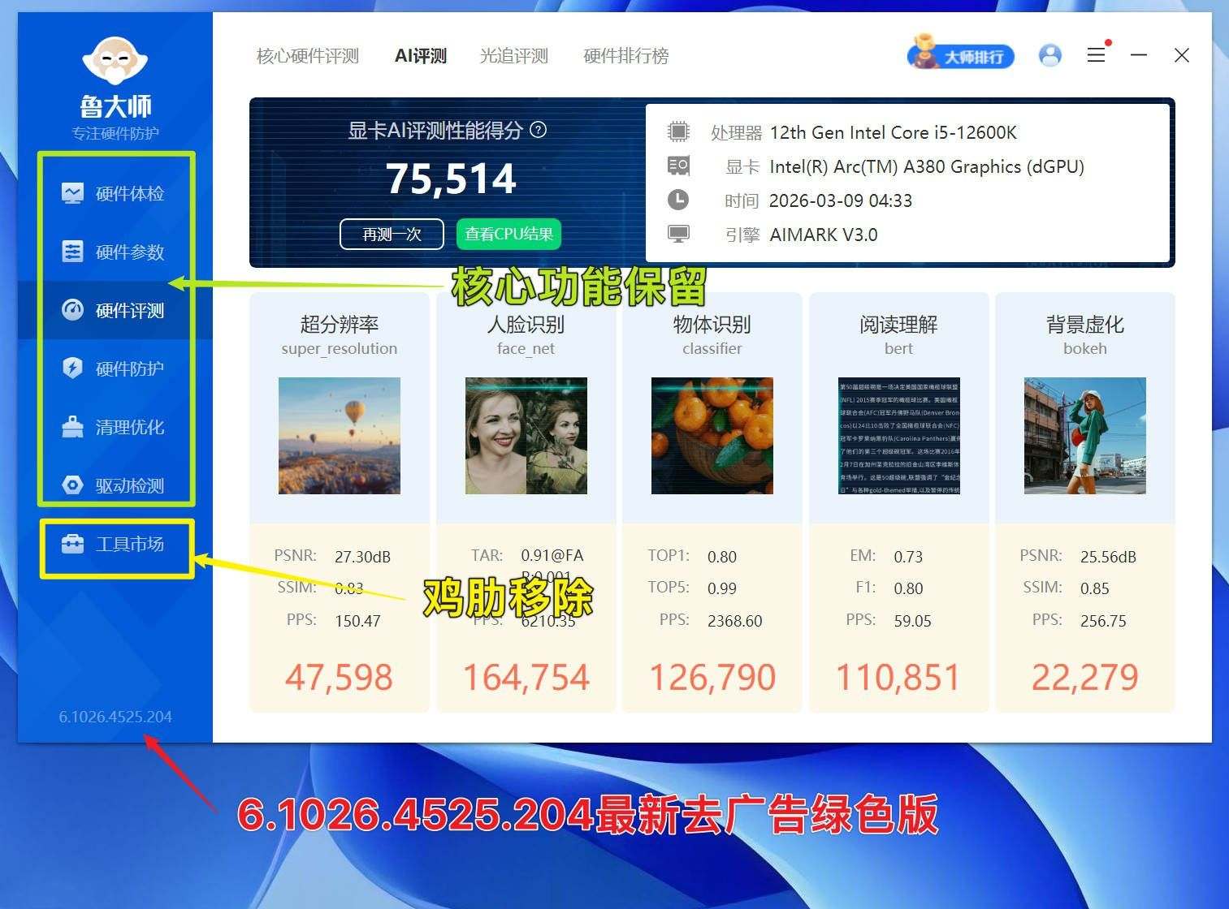Click the CPU processor icon next to 处理器

click(x=679, y=131)
